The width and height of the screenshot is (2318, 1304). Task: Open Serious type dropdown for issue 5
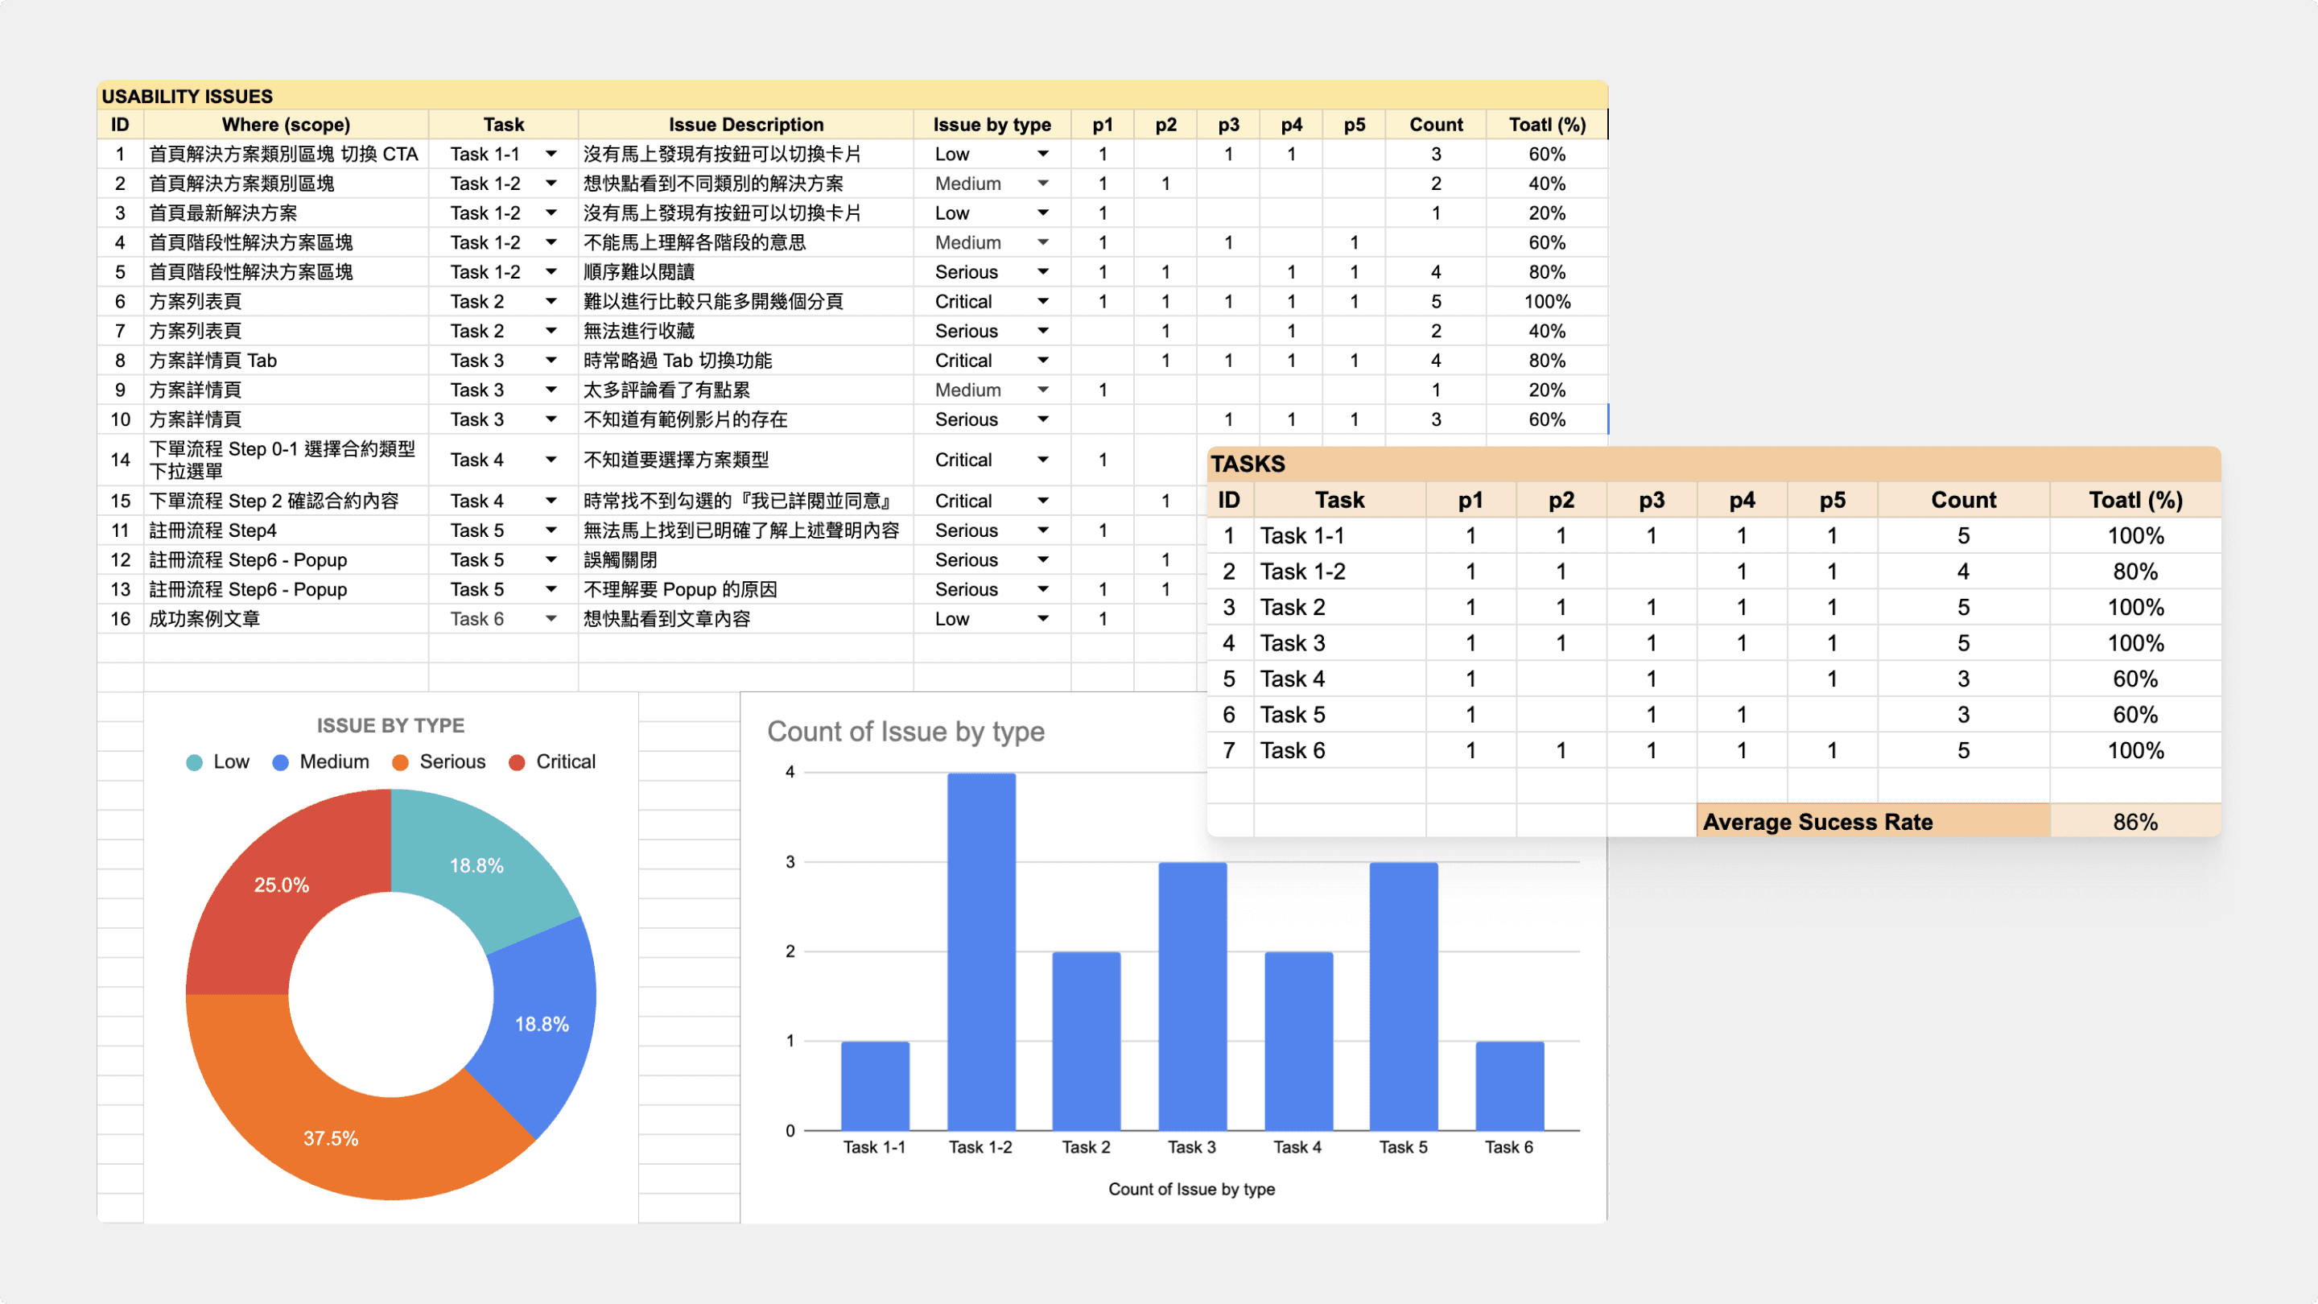pos(1043,272)
